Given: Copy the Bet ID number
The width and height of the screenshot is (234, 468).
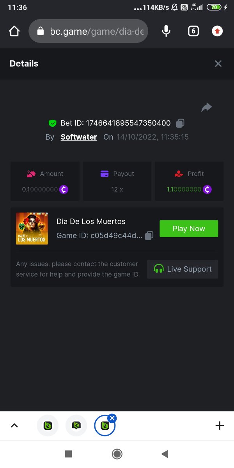Looking at the screenshot, I should pos(180,123).
